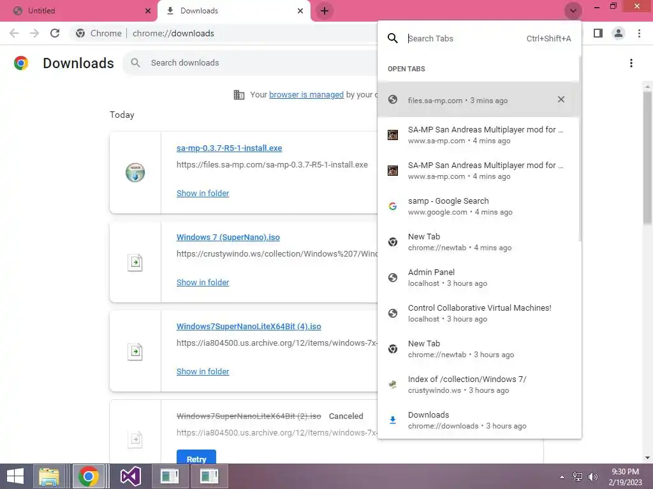Open the Windows 7 (SuperNano).iso link
Image resolution: width=653 pixels, height=489 pixels.
tap(228, 237)
